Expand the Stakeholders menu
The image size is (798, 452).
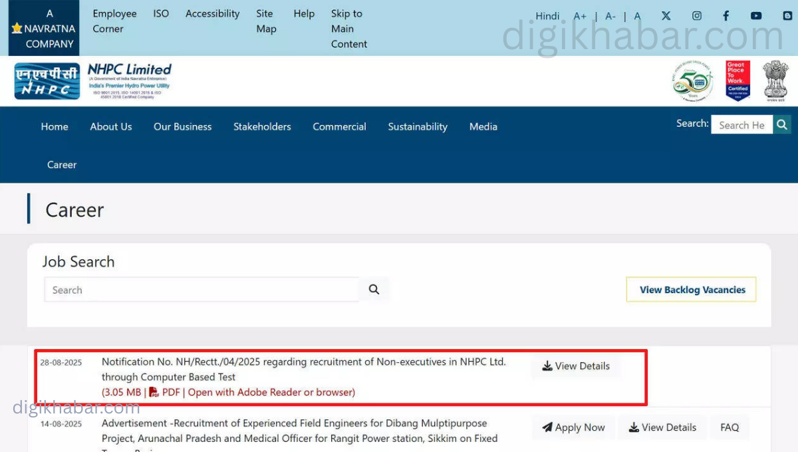click(262, 126)
